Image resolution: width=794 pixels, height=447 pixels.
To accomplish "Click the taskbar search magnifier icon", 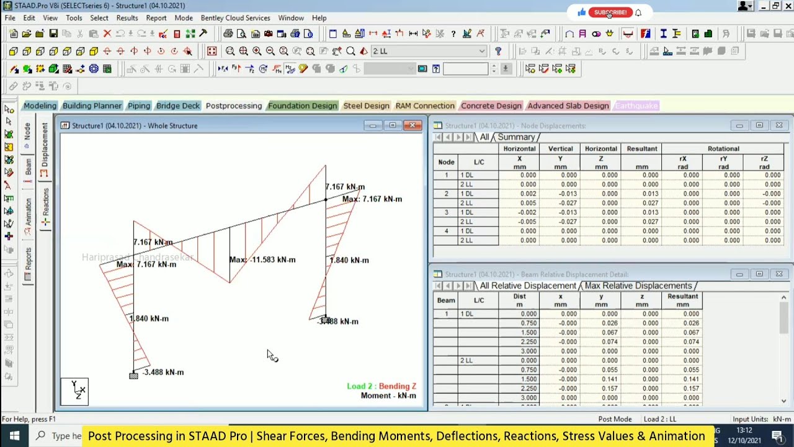I will click(41, 436).
